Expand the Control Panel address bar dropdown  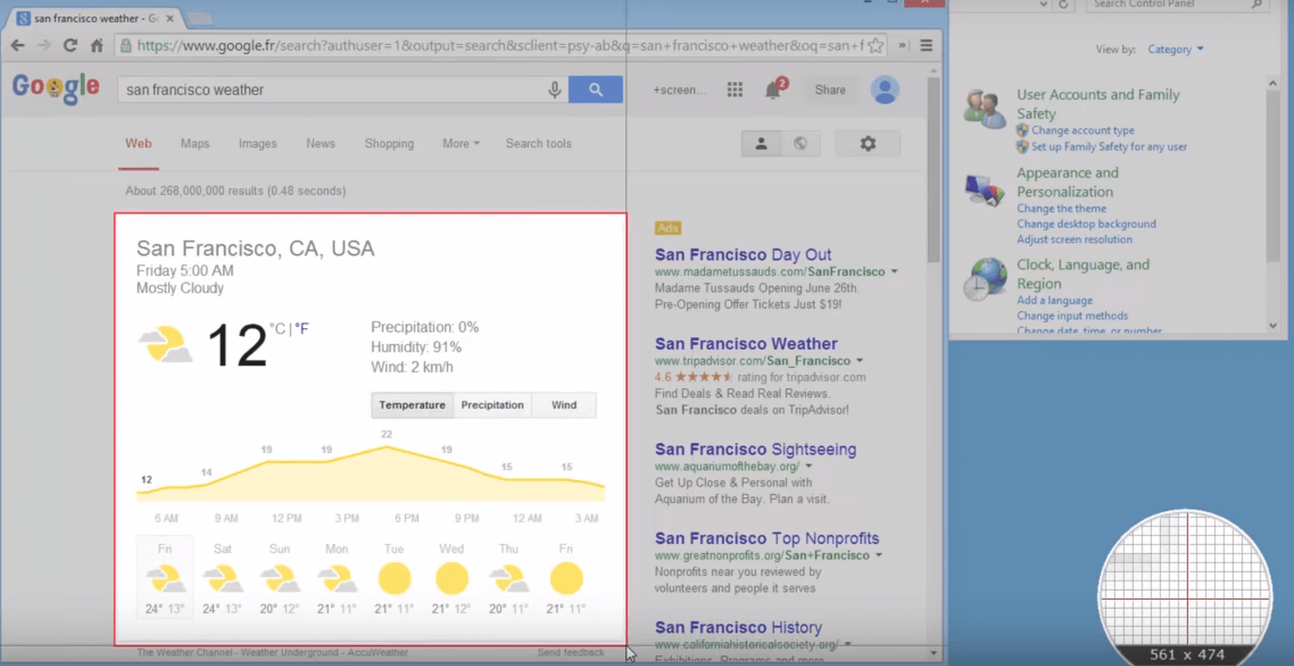[1043, 4]
